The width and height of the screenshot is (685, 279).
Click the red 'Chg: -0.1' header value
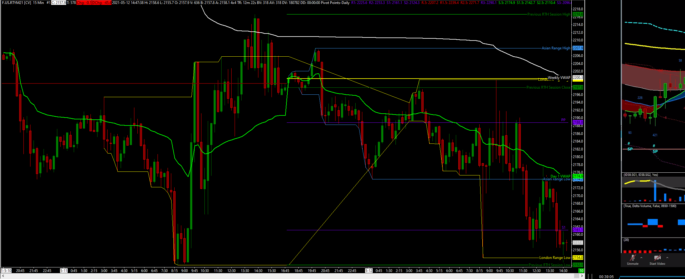tap(84, 2)
